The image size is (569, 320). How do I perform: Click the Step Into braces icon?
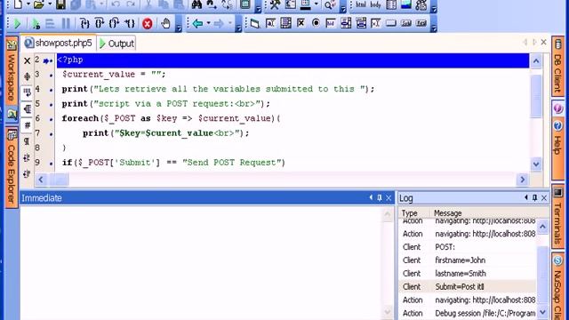tap(84, 24)
